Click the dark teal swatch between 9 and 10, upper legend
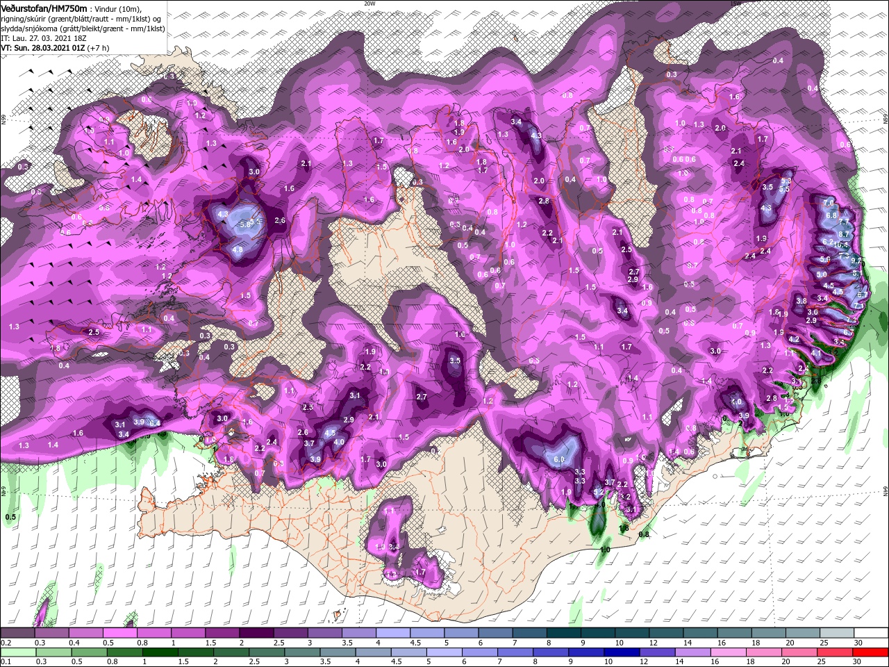Viewport: 889px width, 667px height. click(x=598, y=633)
